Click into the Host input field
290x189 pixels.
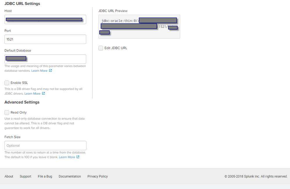tap(45, 19)
